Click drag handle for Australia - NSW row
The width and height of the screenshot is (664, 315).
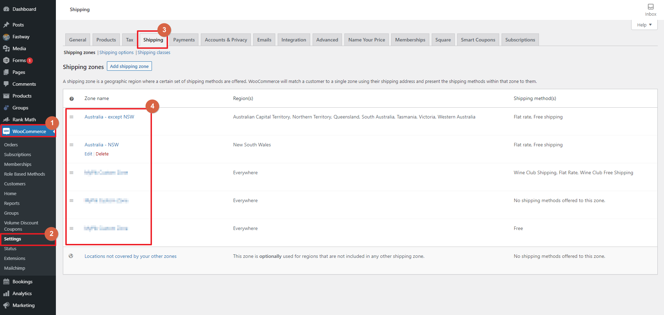pos(72,145)
